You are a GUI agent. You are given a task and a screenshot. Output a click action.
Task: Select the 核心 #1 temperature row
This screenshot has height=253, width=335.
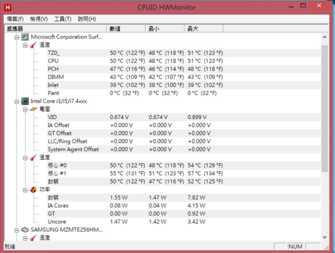184,173
